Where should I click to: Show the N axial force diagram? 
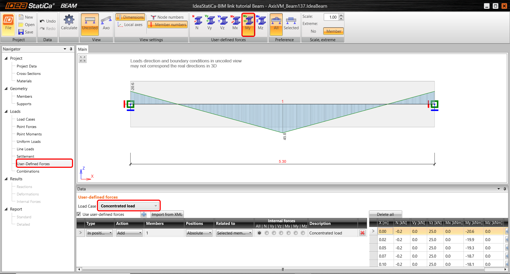[x=197, y=21]
